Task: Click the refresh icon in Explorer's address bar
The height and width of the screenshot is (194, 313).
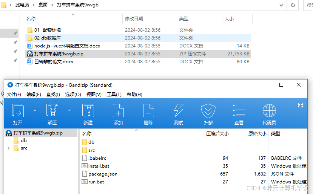Action: point(293,5)
